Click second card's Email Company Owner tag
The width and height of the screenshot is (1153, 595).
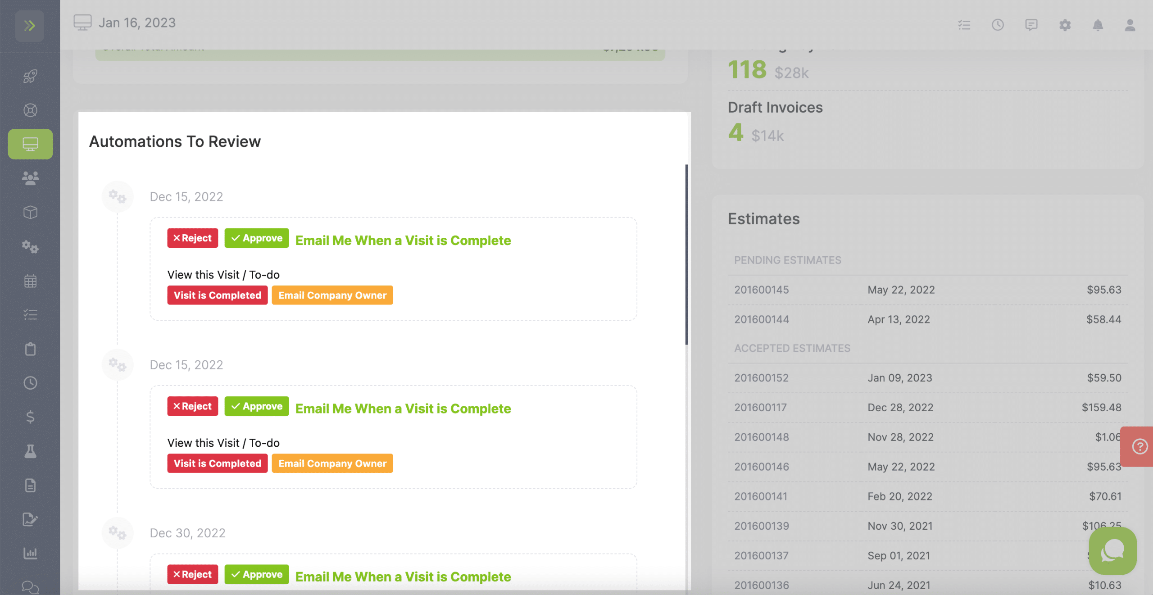tap(332, 463)
